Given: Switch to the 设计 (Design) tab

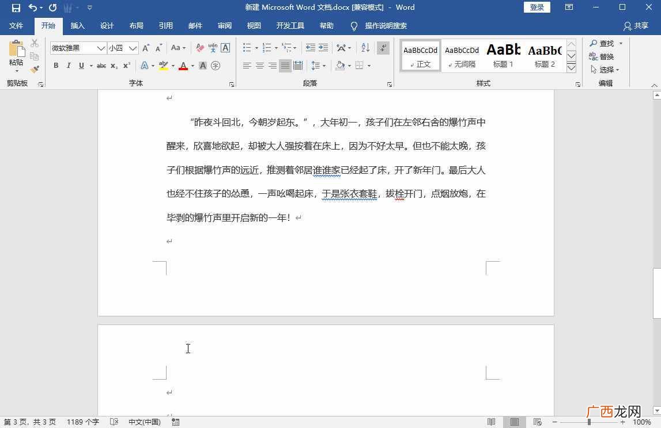Looking at the screenshot, I should (x=107, y=26).
